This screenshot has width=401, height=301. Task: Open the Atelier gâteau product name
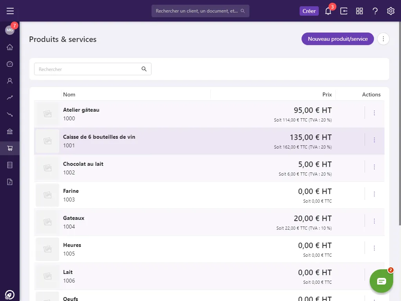(81, 110)
